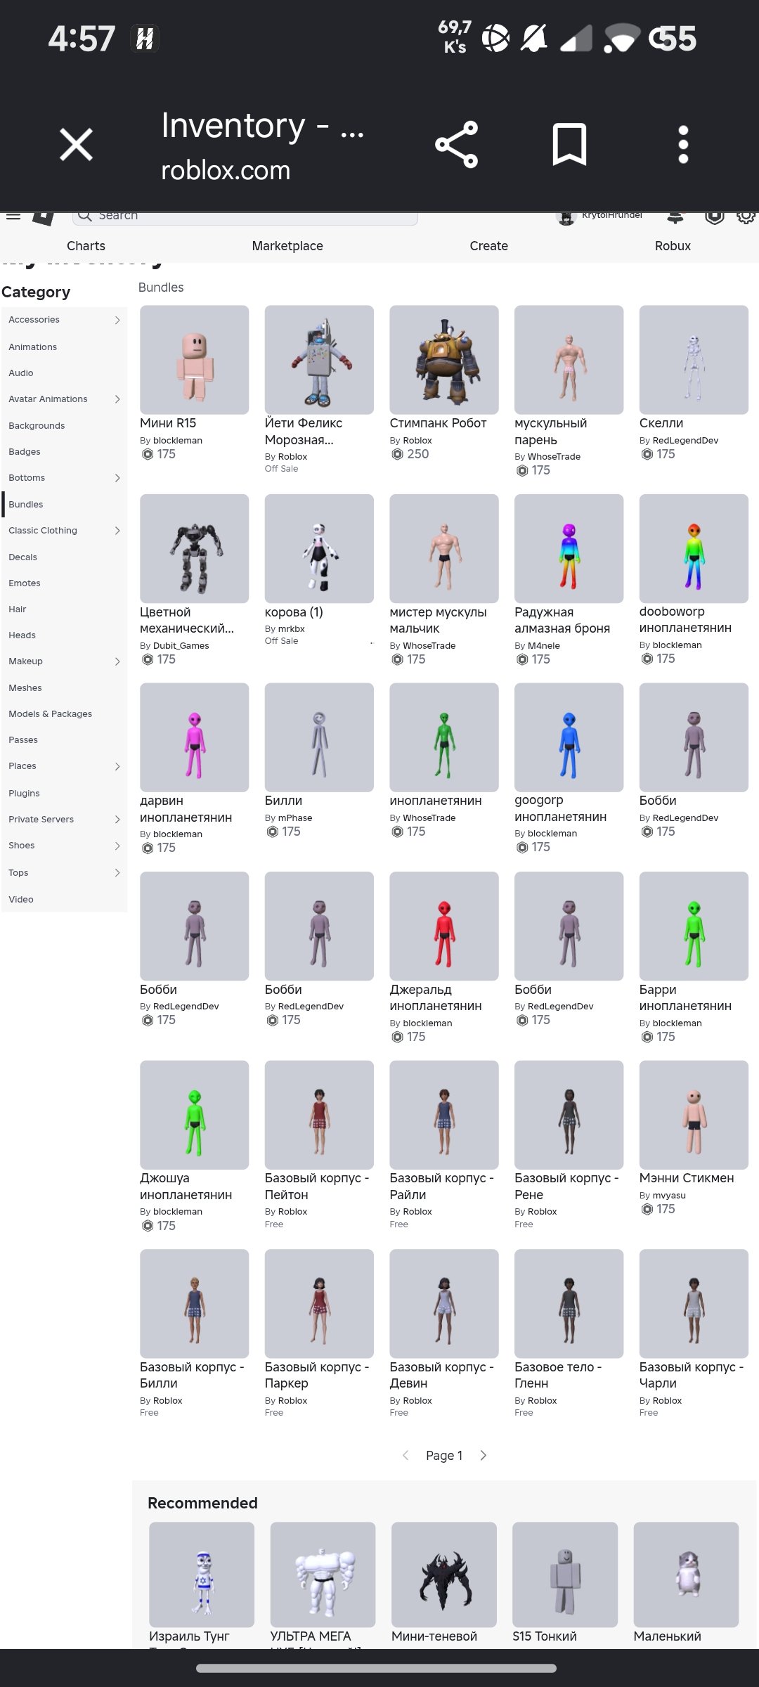The height and width of the screenshot is (1687, 759).
Task: Tap the share icon in the browser bar
Action: click(x=457, y=145)
